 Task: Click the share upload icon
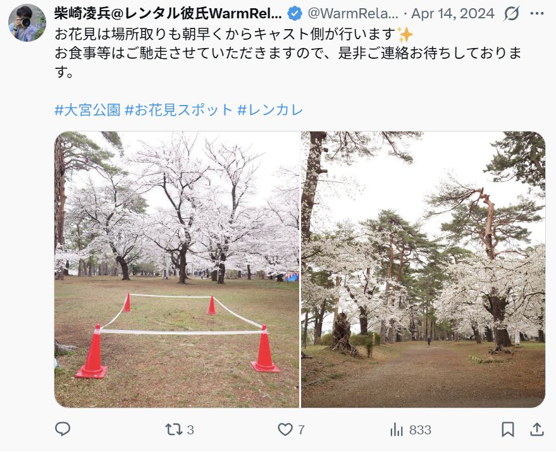coord(537,429)
